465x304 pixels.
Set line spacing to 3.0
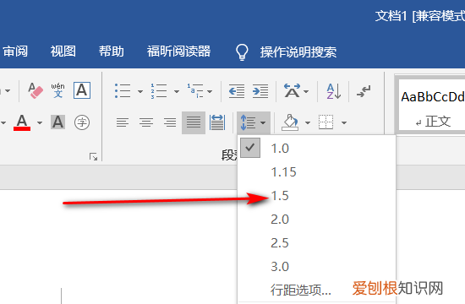[317, 266]
